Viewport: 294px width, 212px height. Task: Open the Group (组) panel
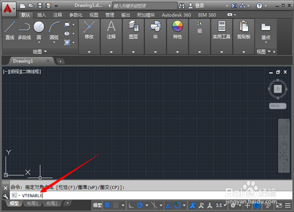pyautogui.click(x=199, y=28)
